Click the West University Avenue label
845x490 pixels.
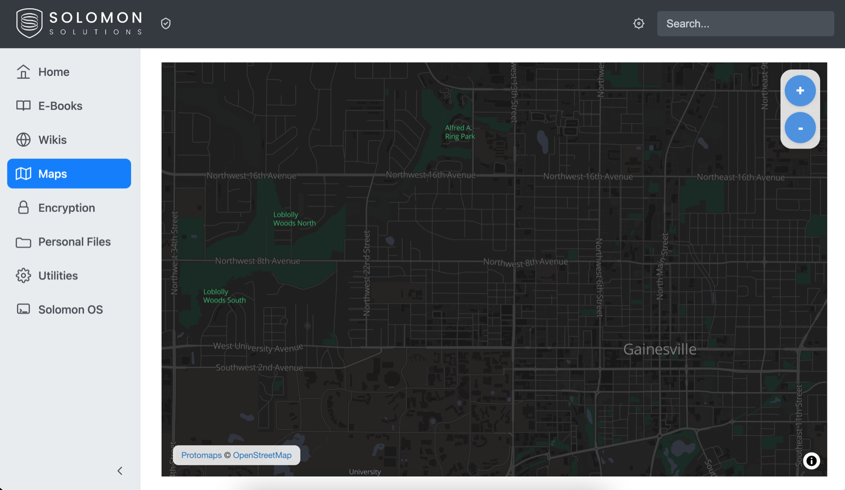click(x=258, y=347)
